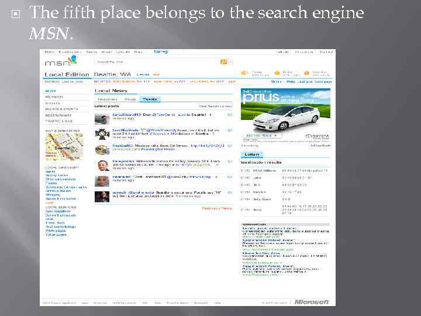Select Movies & Events in sidebar
421x316 pixels.
[x=61, y=109]
